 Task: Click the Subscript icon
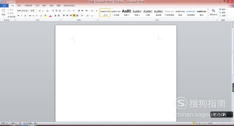pos(33,15)
